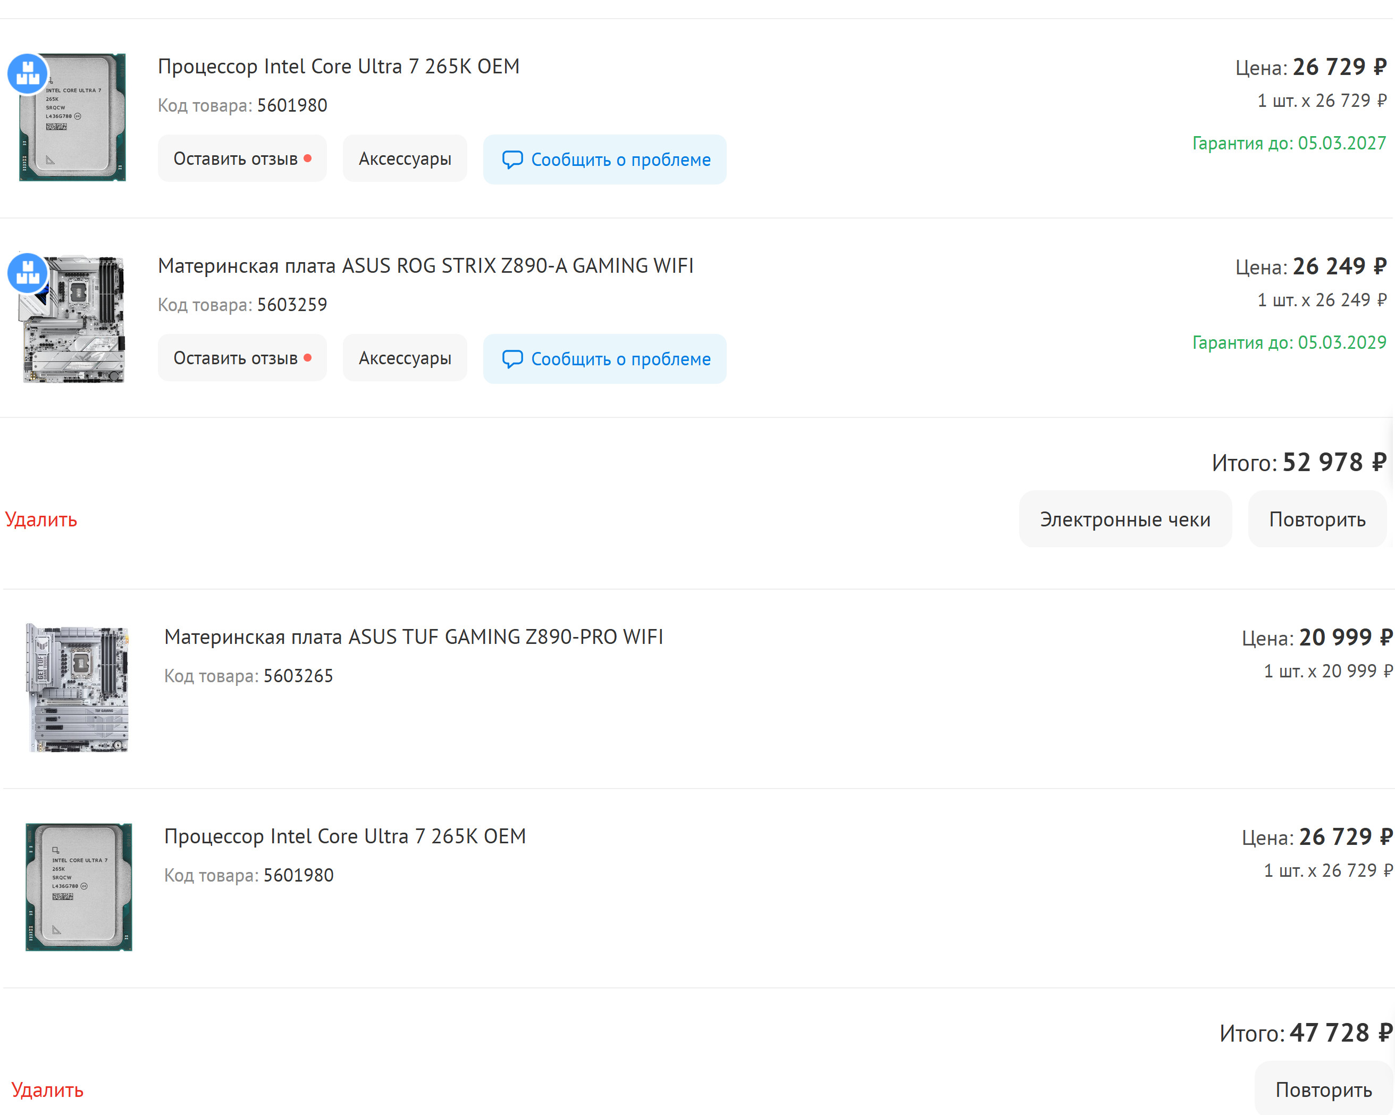Open ASUS ROG STRIX Z890-A motherboard thumbnail
Screen dimensions: 1395x1115
click(x=74, y=318)
